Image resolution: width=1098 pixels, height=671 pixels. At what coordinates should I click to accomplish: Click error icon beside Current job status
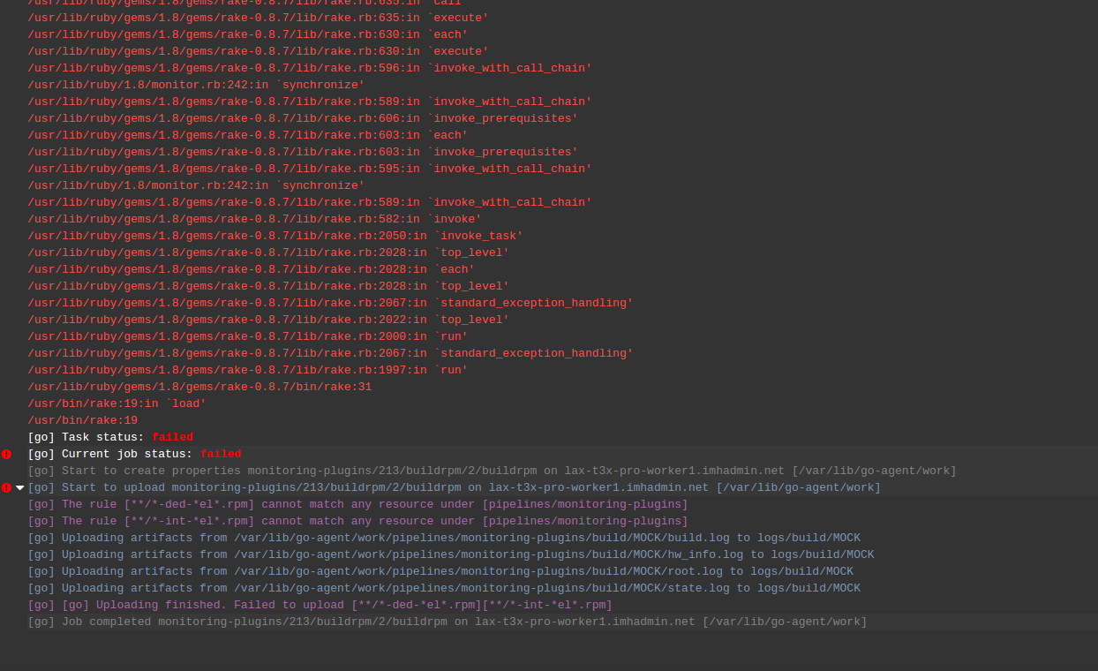pyautogui.click(x=6, y=454)
